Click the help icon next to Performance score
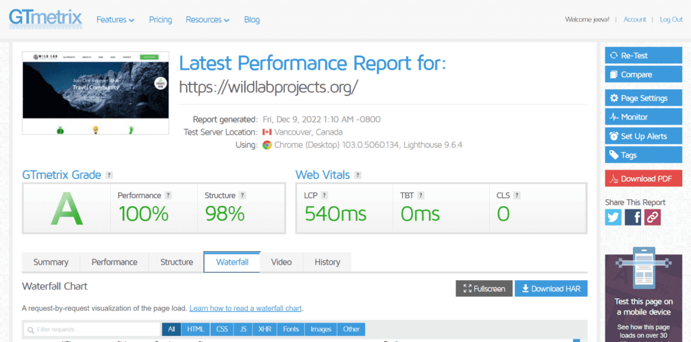The width and height of the screenshot is (691, 342). (x=168, y=196)
